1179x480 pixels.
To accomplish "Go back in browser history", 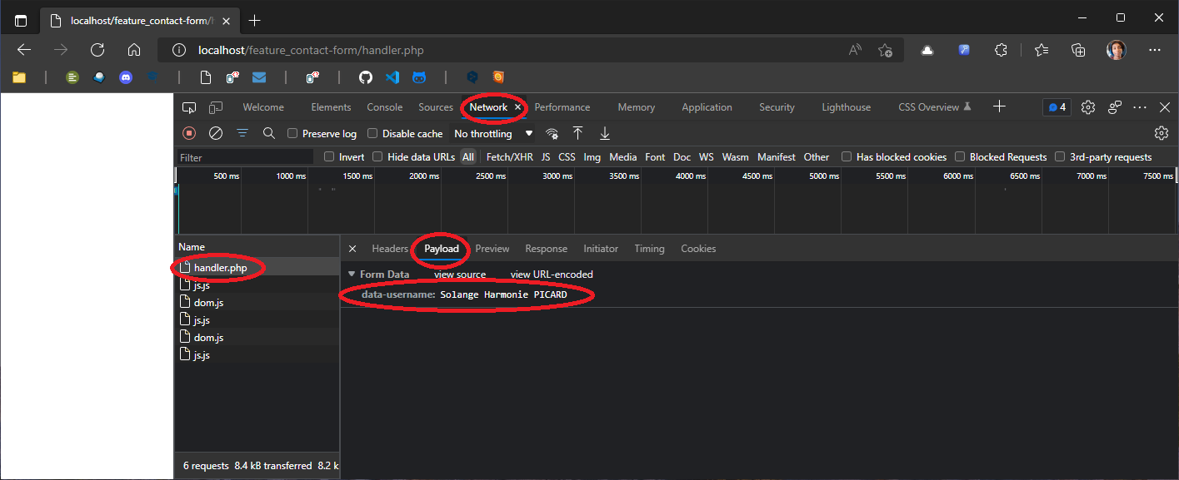I will (24, 50).
